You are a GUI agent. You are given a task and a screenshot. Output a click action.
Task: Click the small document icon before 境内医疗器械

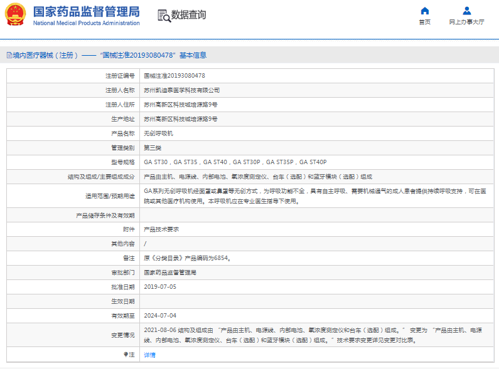tap(8, 55)
